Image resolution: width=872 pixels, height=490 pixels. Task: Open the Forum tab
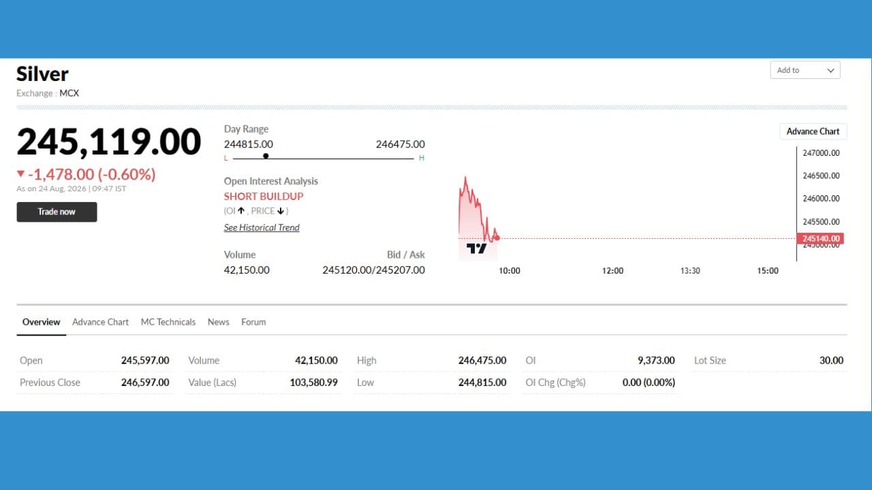253,322
